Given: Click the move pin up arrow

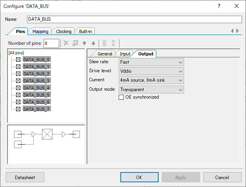Looking at the screenshot, I should 84,43.
